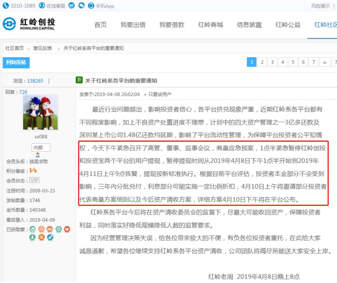The height and width of the screenshot is (283, 337).
Task: Click dark-orange medal in second row
Action: (41, 237)
